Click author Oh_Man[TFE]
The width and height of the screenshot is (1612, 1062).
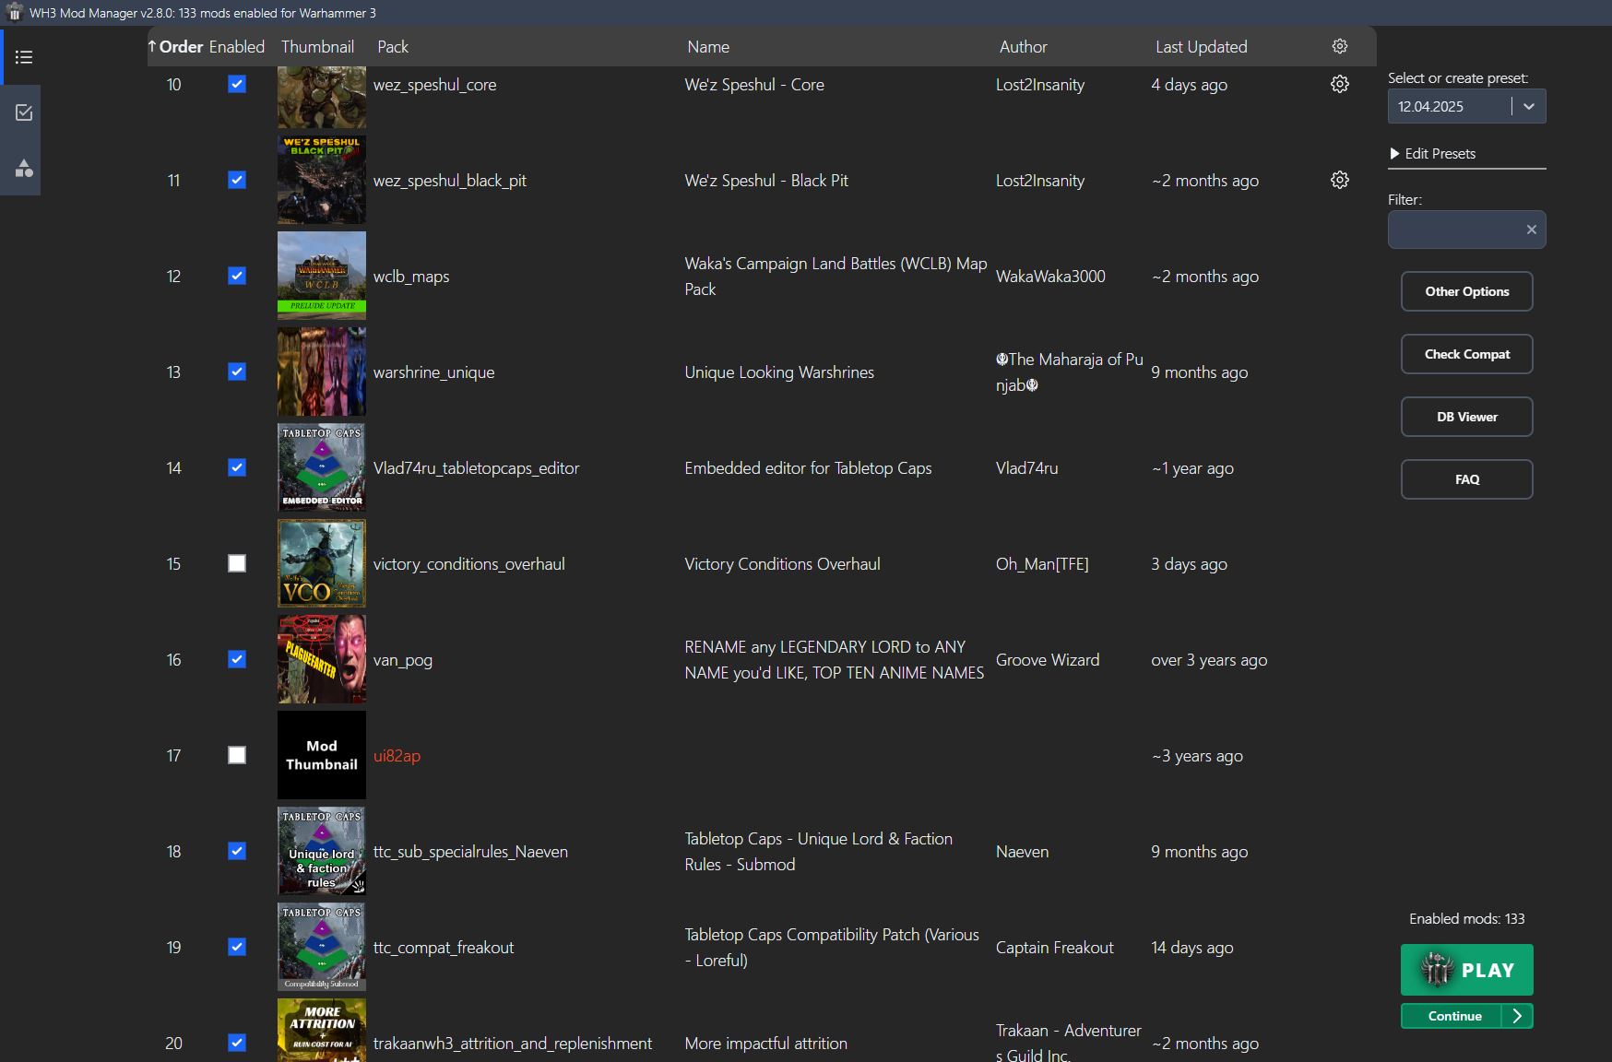coord(1042,564)
